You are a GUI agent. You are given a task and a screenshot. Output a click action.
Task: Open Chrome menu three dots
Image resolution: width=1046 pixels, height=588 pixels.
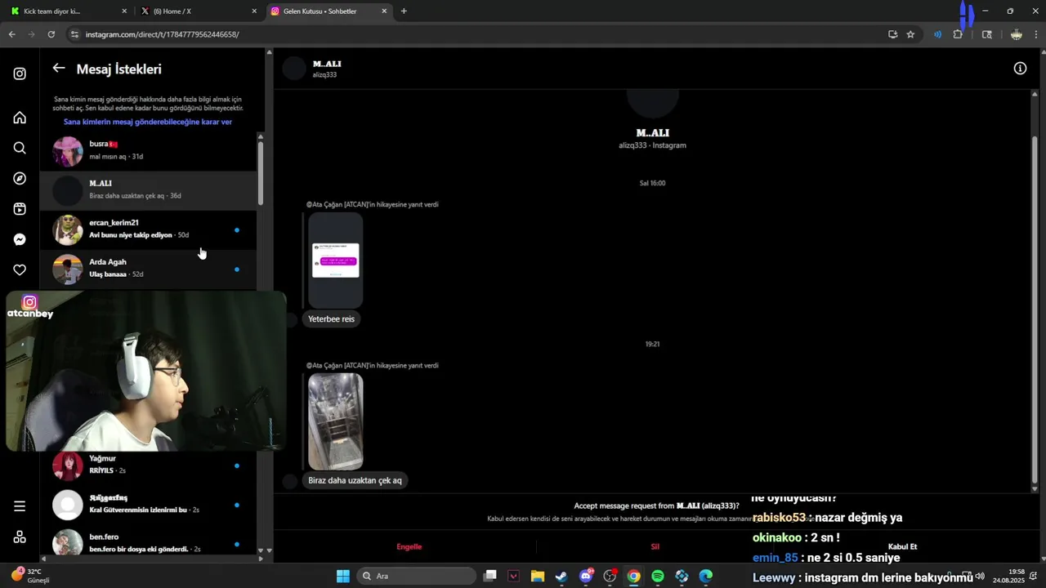coord(1036,34)
